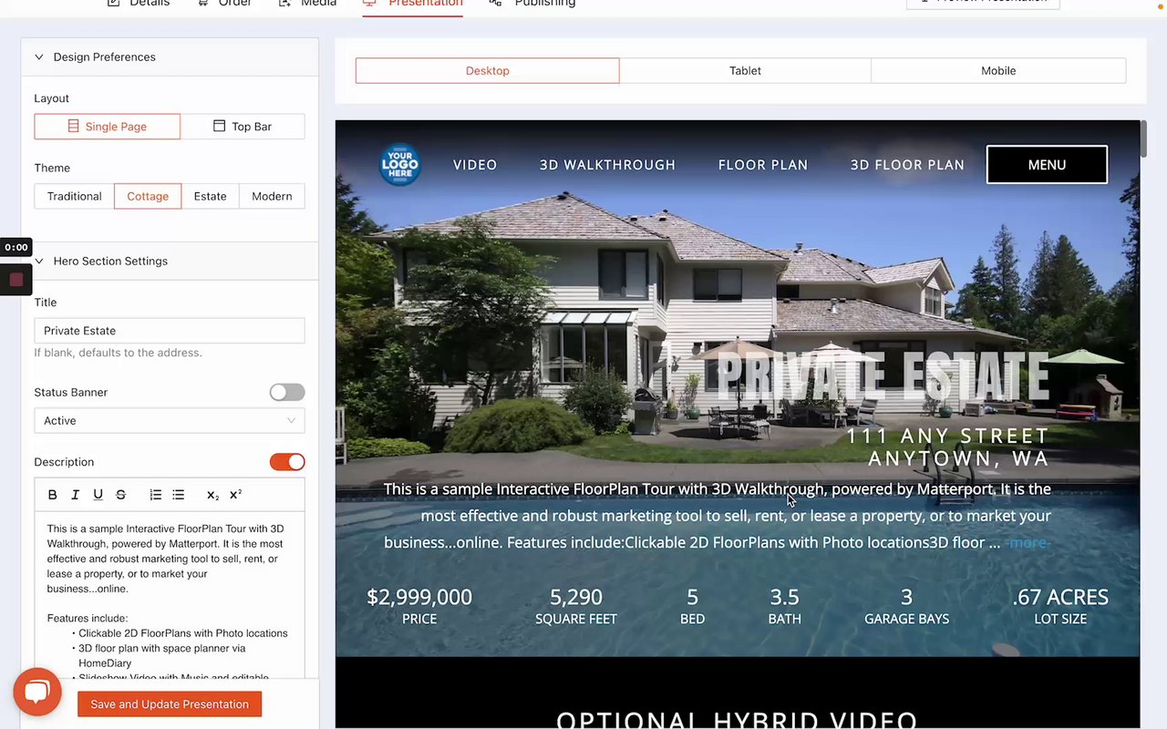Switch preview to Desktop view
Image resolution: width=1167 pixels, height=729 pixels.
pyautogui.click(x=488, y=70)
